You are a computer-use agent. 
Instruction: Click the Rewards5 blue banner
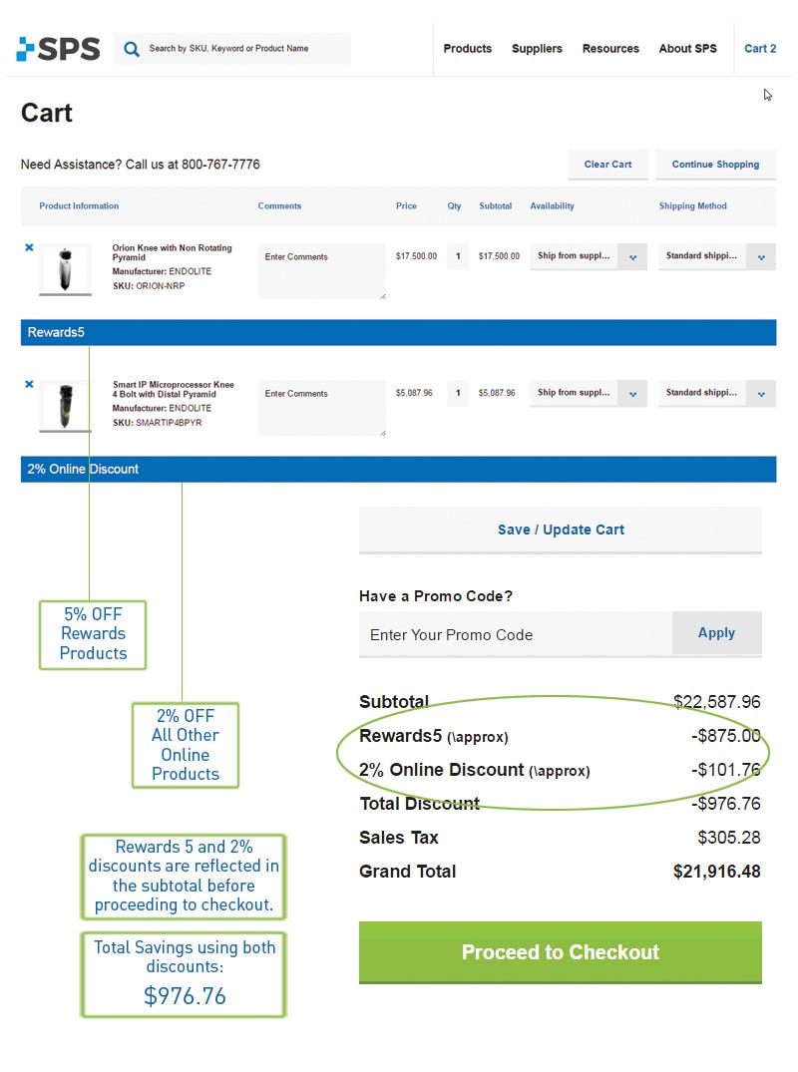tap(399, 332)
